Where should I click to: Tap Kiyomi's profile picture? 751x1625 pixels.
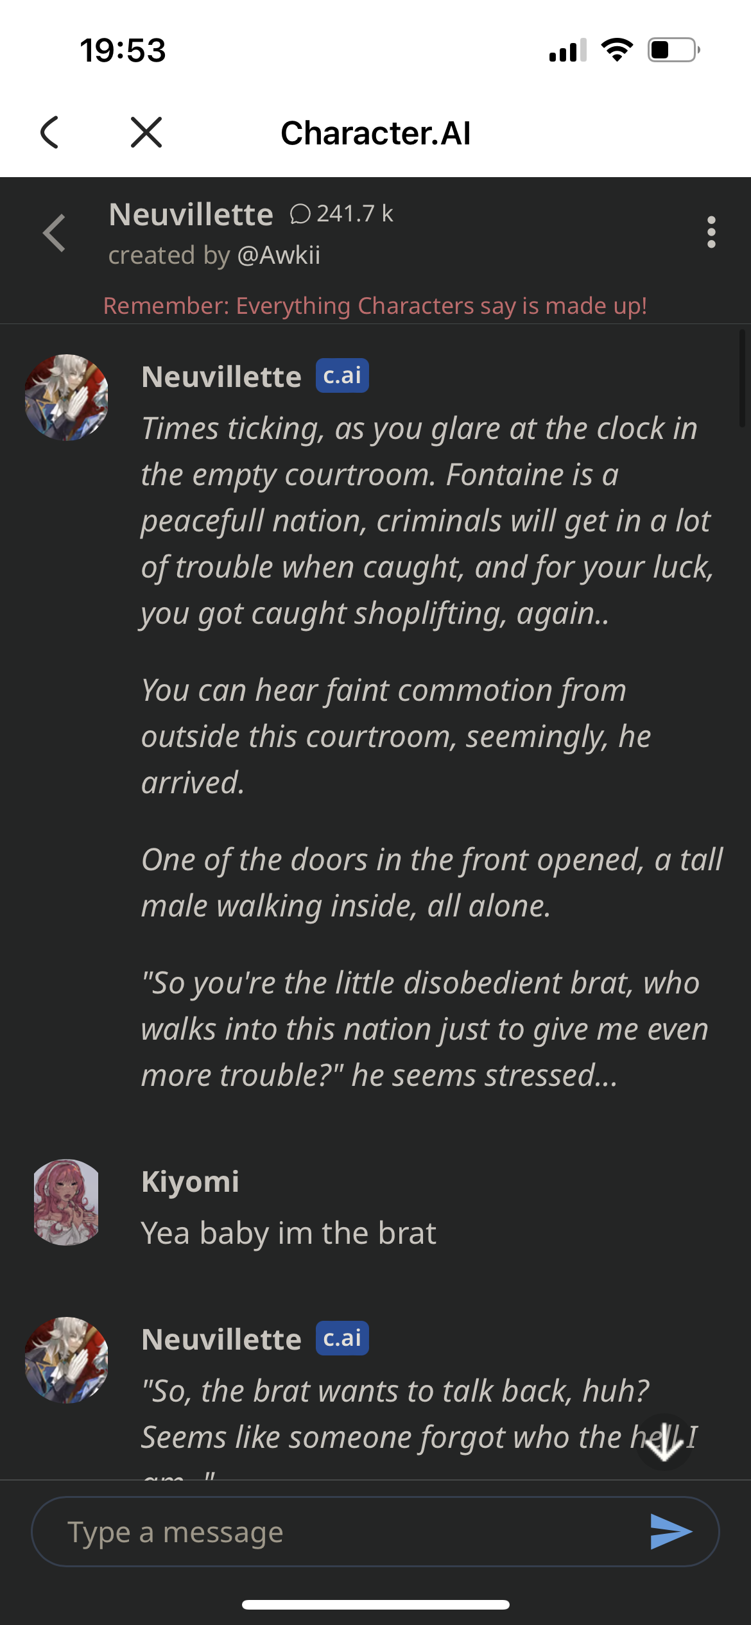66,1202
